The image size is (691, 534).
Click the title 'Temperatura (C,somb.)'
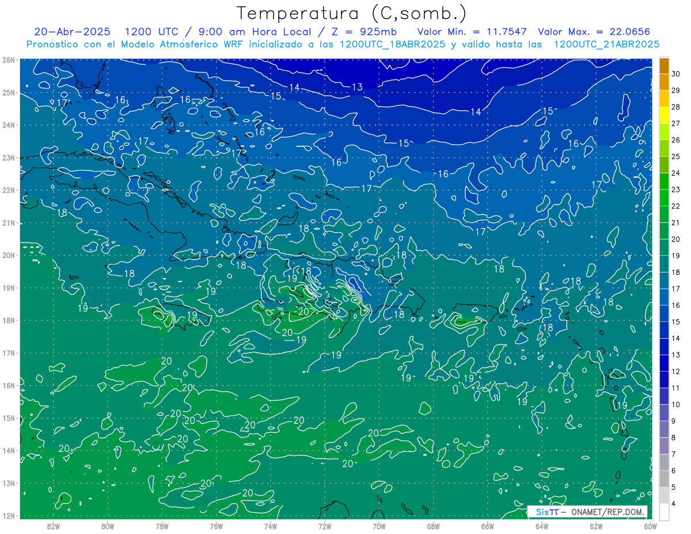pyautogui.click(x=352, y=13)
